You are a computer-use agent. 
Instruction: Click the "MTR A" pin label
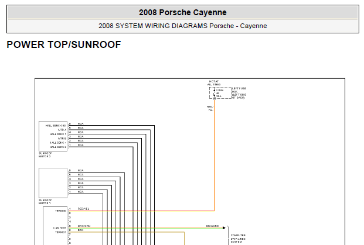[62, 130]
